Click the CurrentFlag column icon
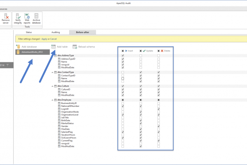This screenshot has width=247, height=165. tap(59, 141)
